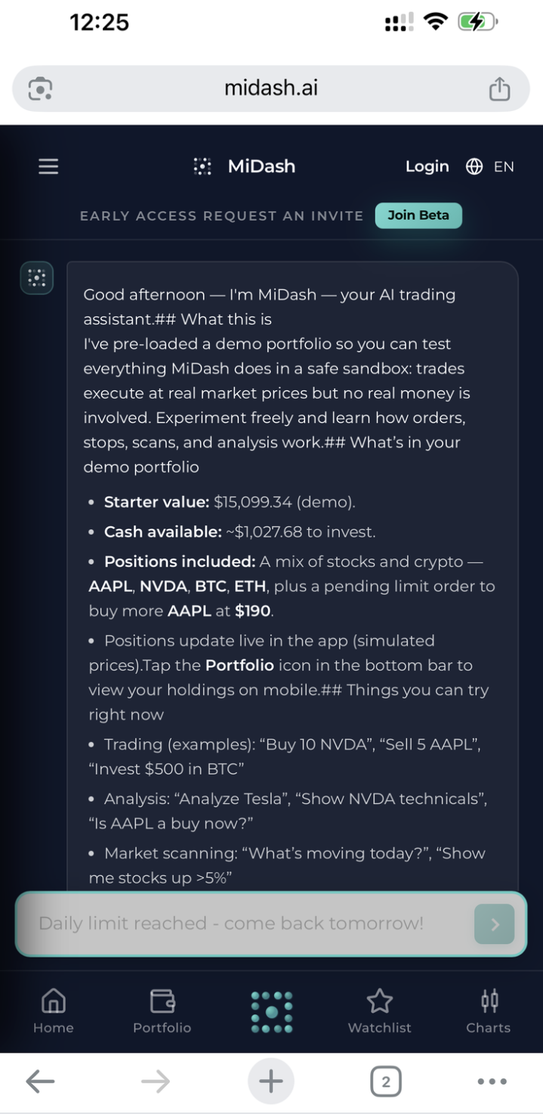Tap the central MiDash dots icon
The height and width of the screenshot is (1114, 543).
pyautogui.click(x=270, y=1012)
